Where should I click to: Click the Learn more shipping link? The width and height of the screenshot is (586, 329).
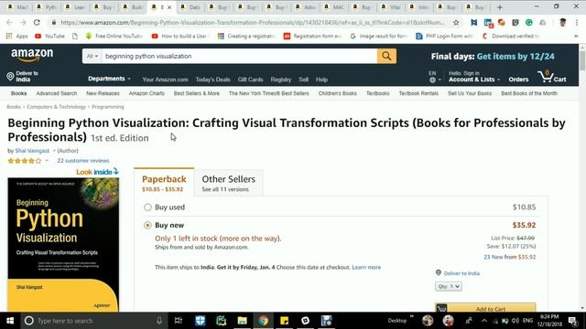(x=366, y=267)
